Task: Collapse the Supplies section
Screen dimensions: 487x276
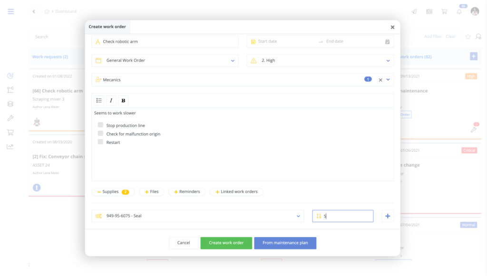Action: (113, 192)
